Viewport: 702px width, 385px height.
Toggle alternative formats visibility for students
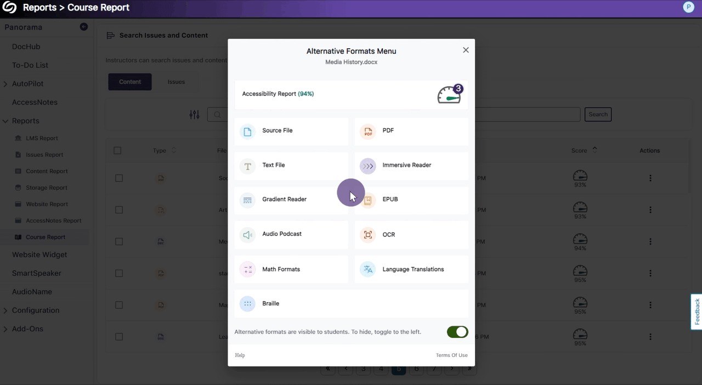click(457, 332)
